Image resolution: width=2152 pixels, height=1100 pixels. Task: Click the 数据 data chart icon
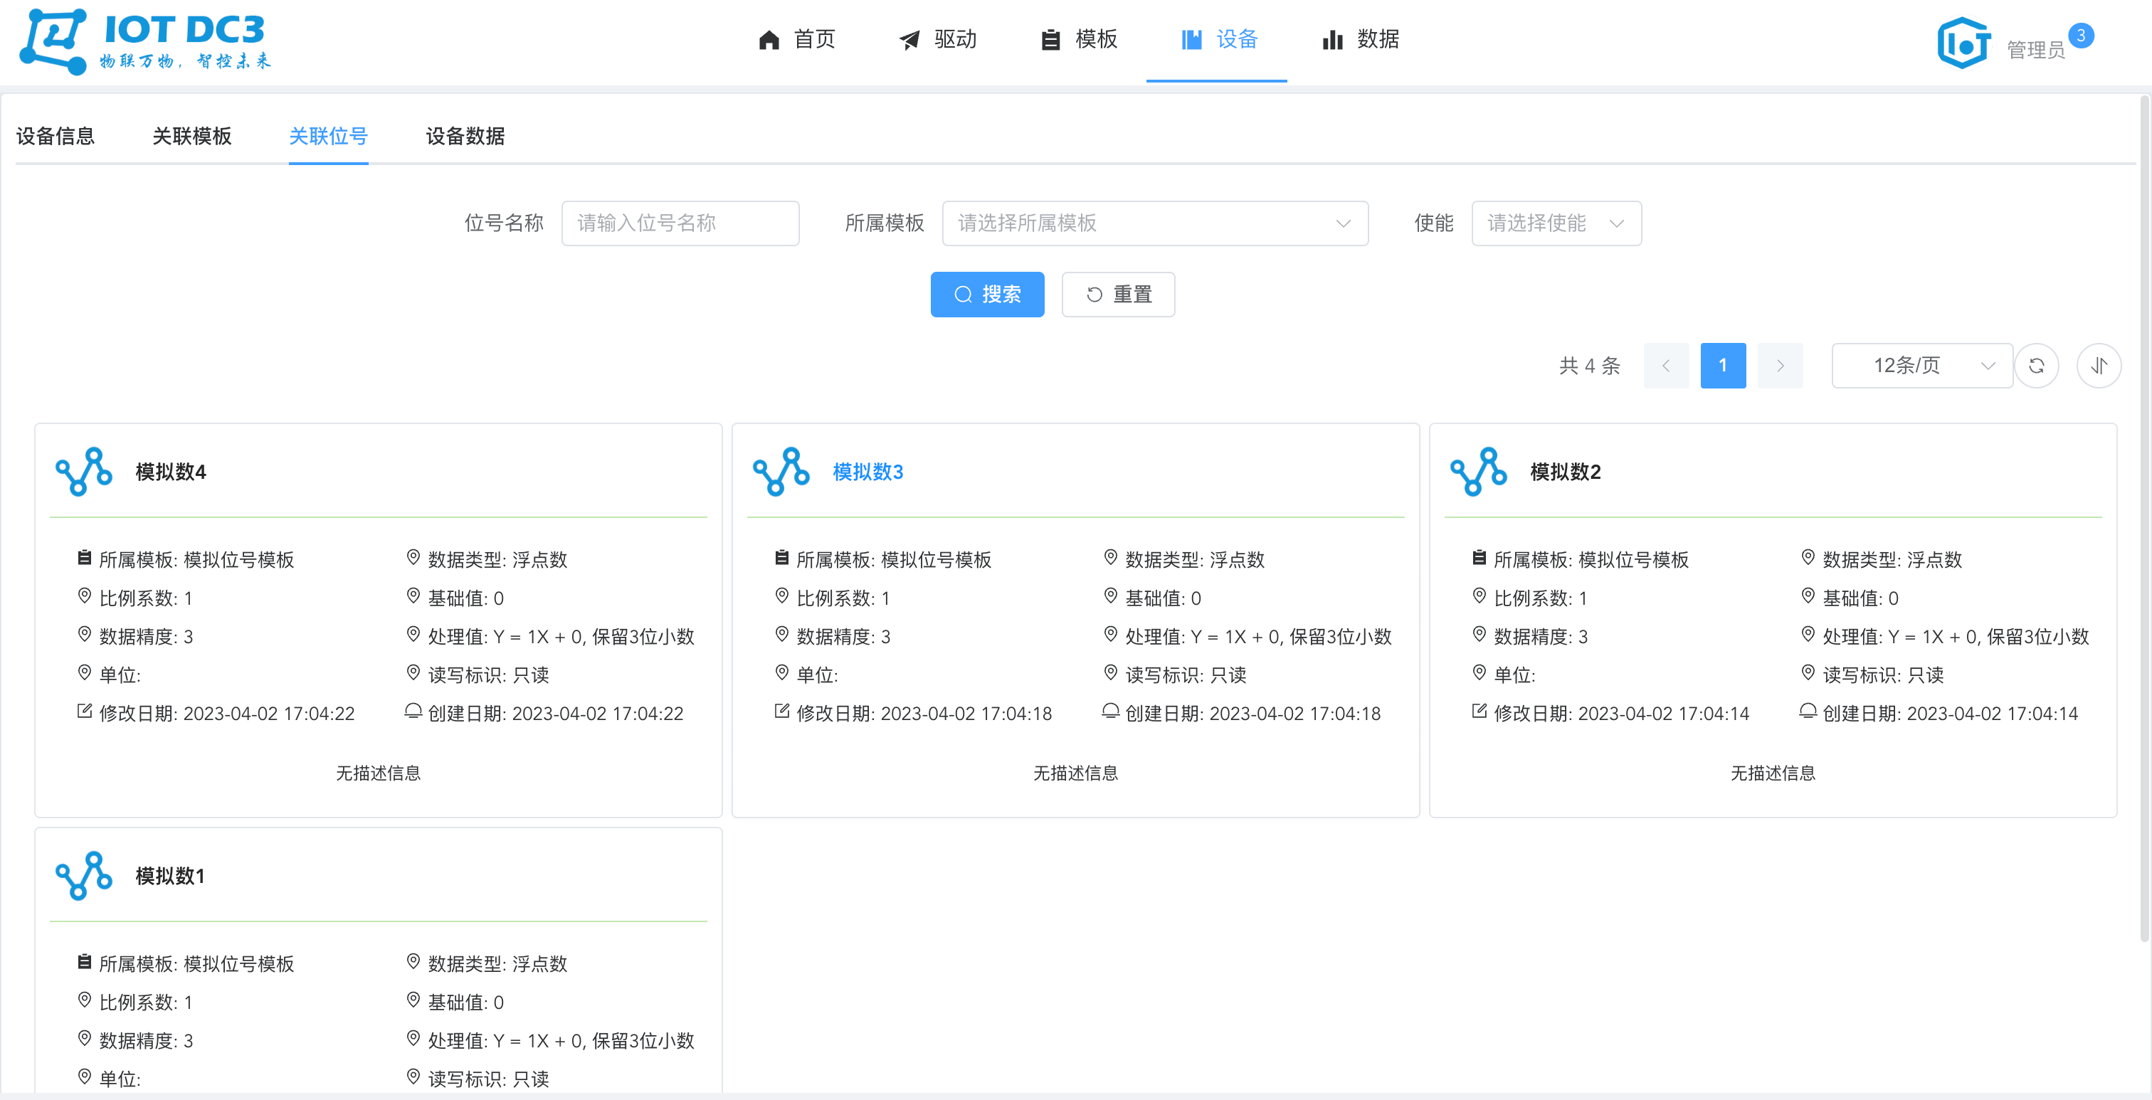[x=1331, y=39]
